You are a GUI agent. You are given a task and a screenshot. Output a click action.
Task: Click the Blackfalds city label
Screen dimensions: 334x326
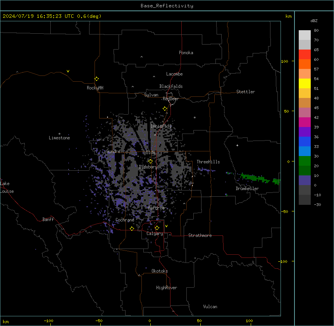click(x=171, y=86)
